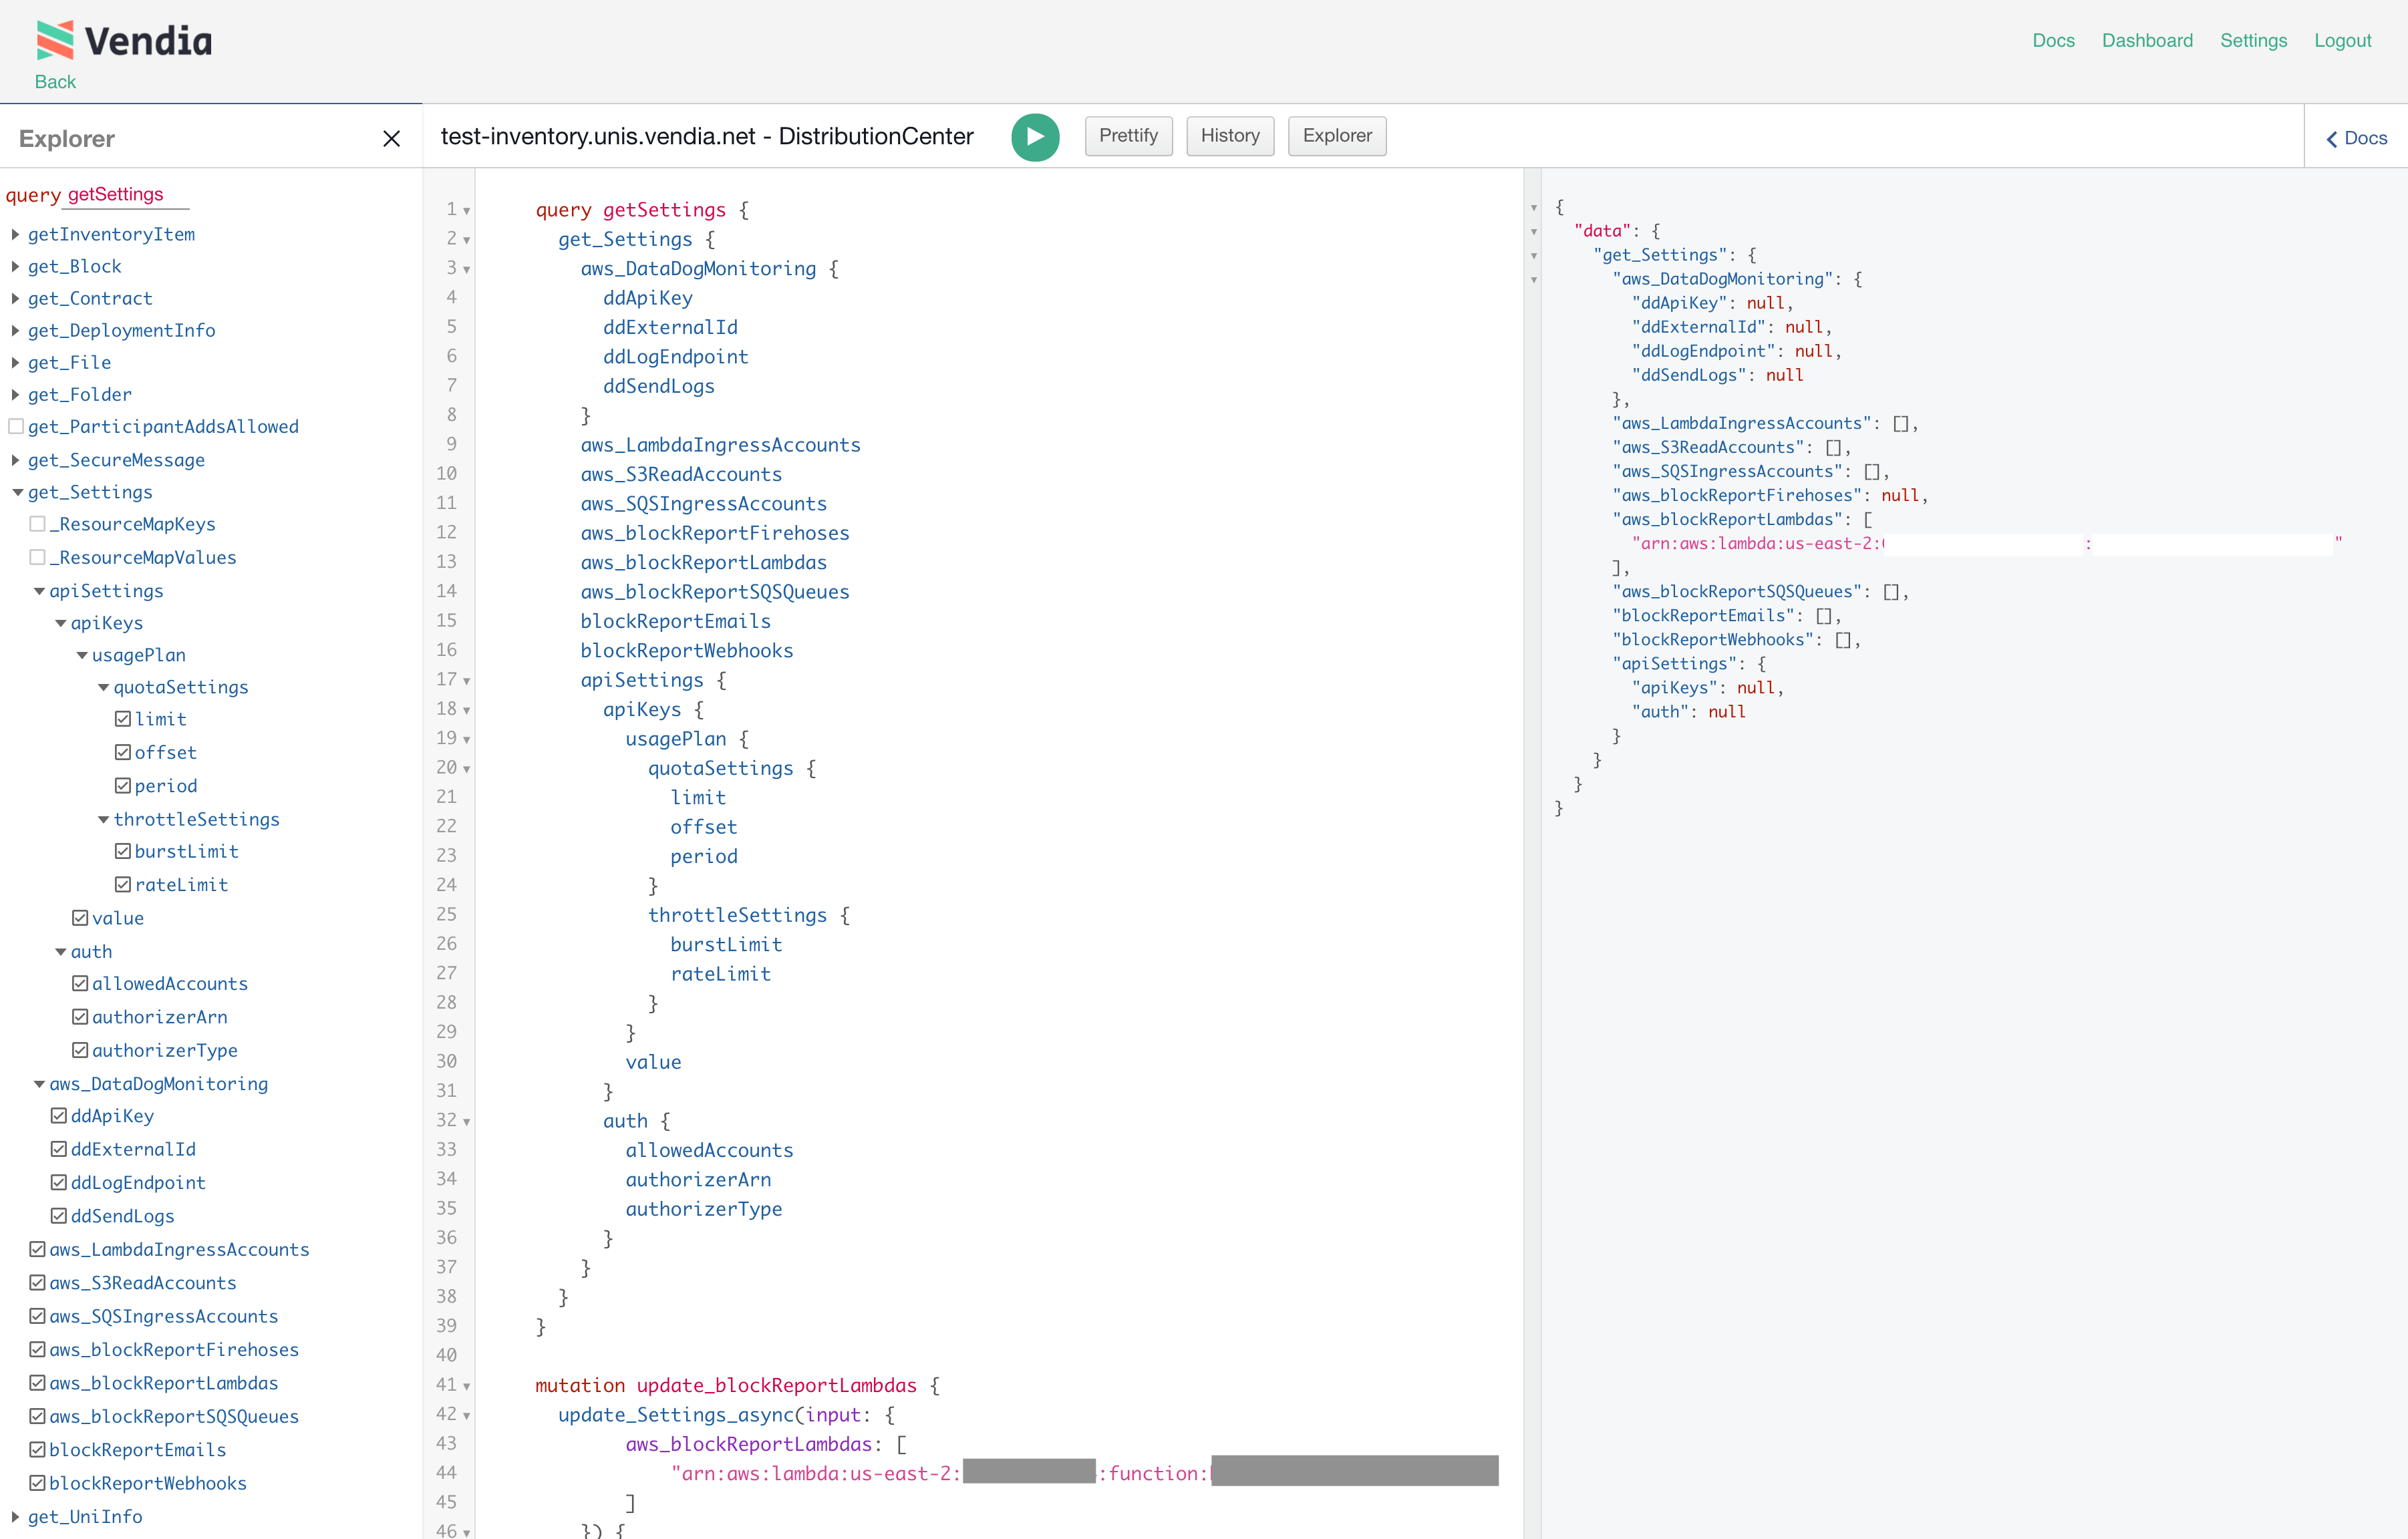Screen dimensions: 2408x1539
Task: Collapse aws_DataDogMonitoring in the explorer
Action: (39, 1084)
